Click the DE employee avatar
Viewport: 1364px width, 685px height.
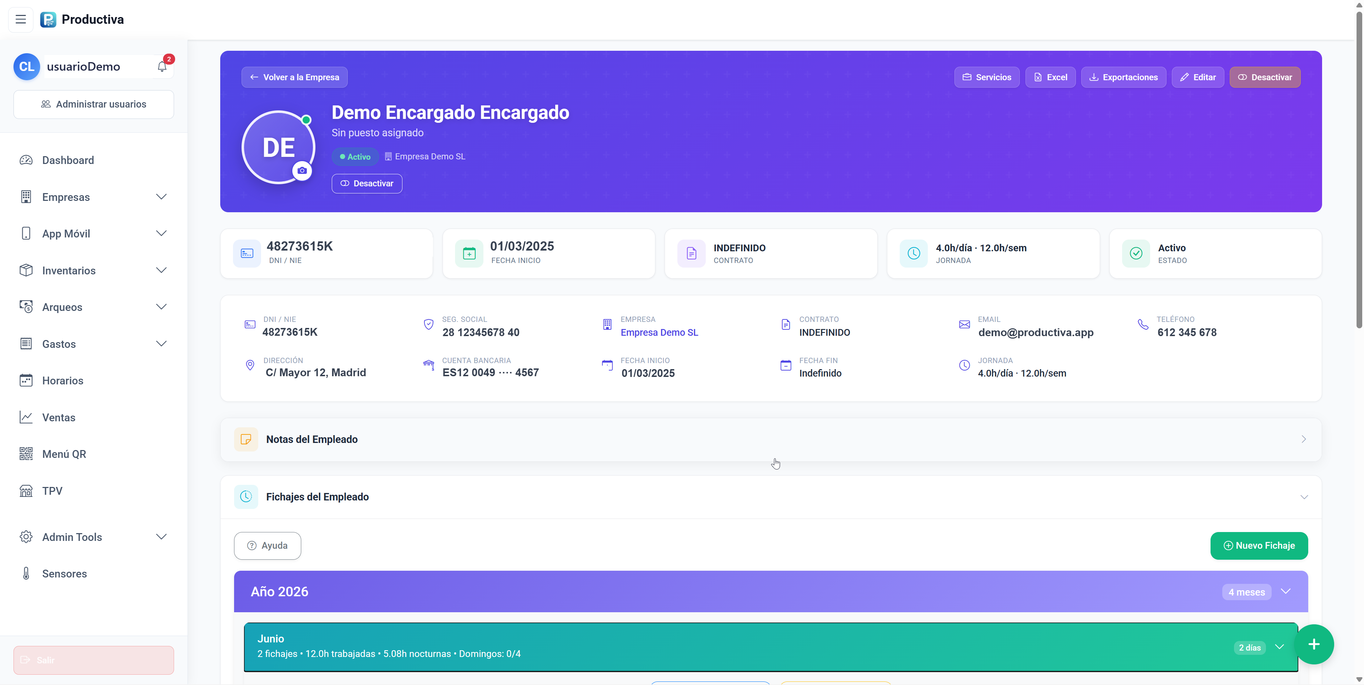(x=278, y=148)
